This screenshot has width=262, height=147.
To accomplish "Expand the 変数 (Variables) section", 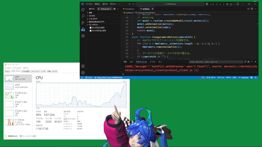I will [x=104, y=13].
